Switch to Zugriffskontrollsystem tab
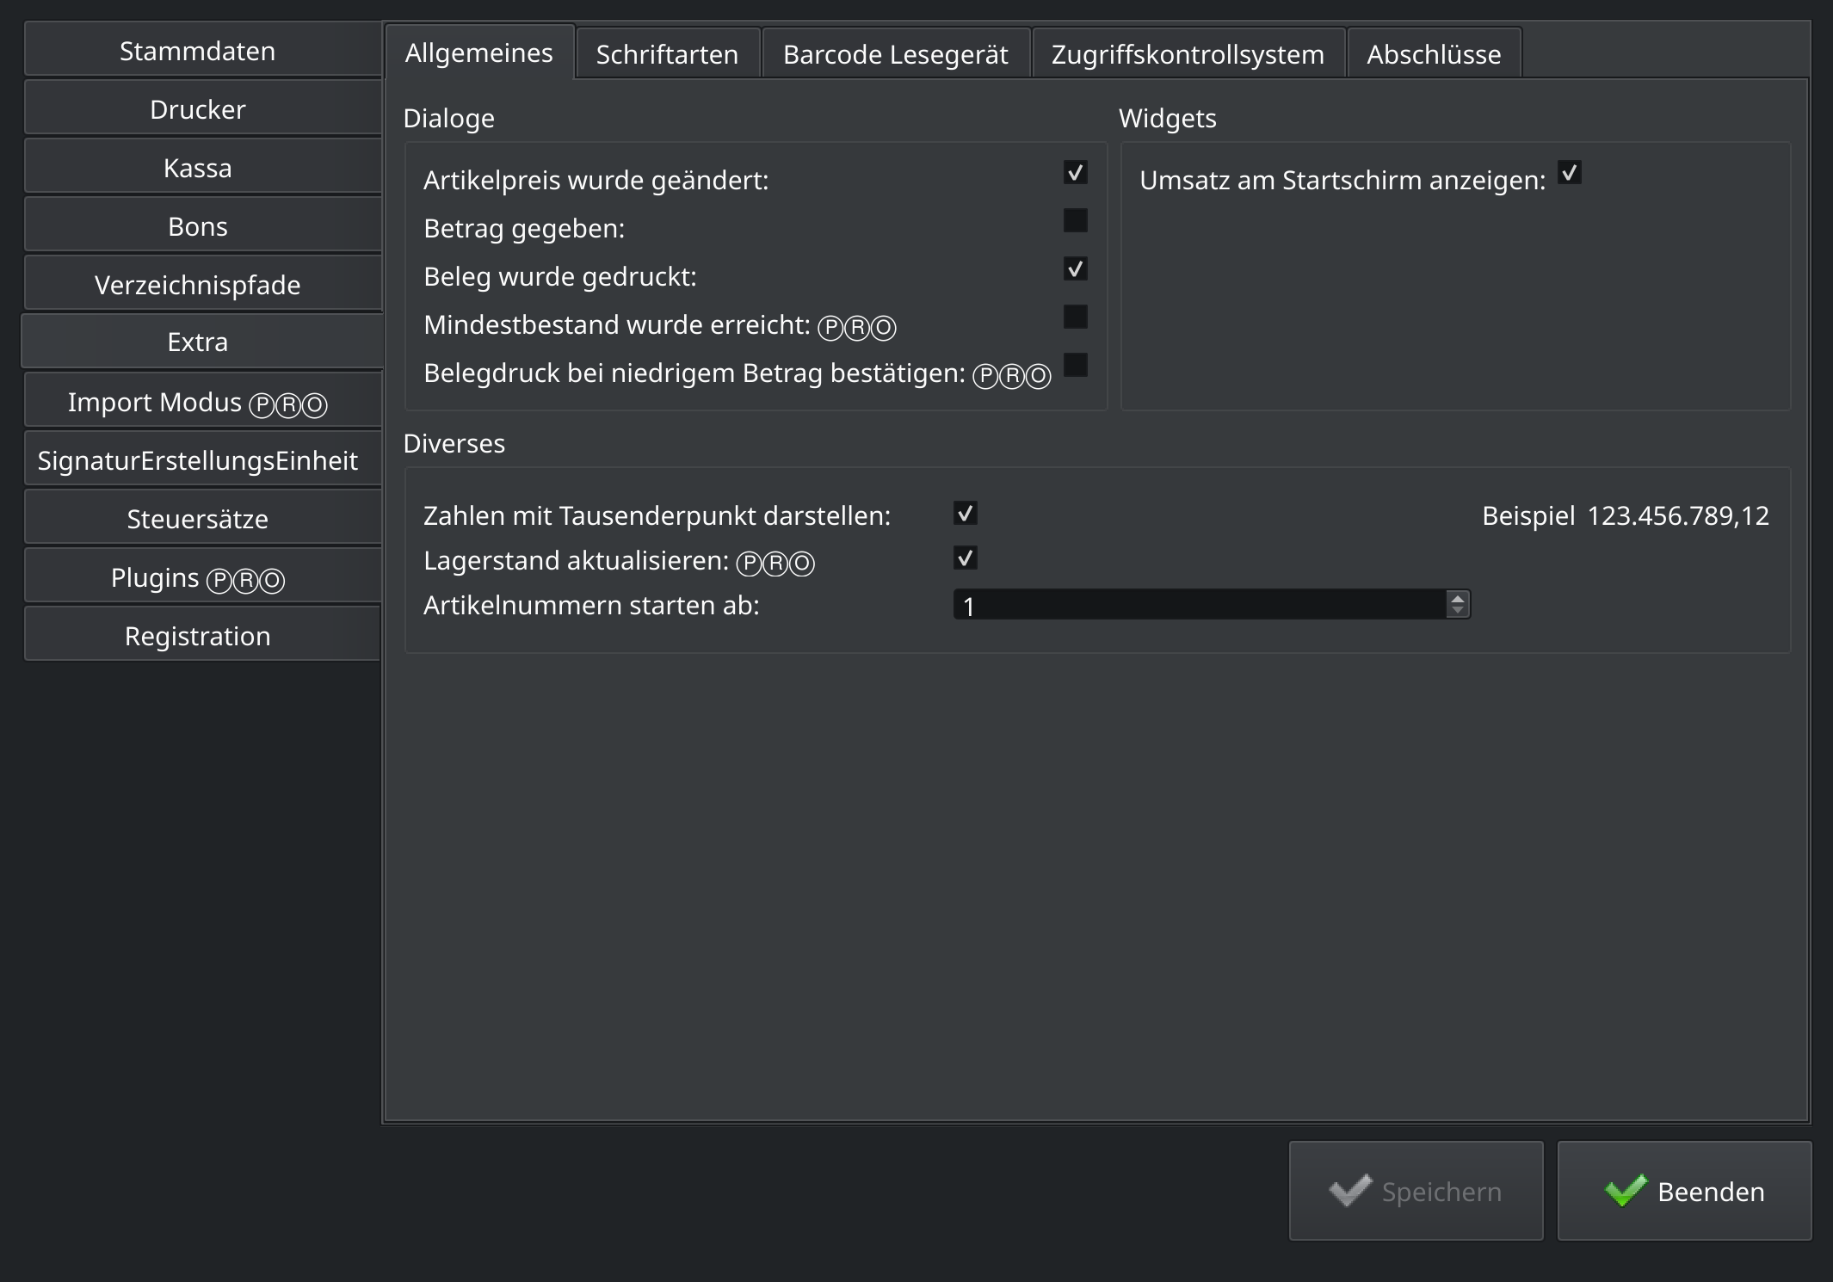 pyautogui.click(x=1188, y=54)
